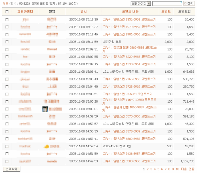Tick checkbox of the 회원가입 축하 row
The image size is (197, 173).
click(7, 42)
